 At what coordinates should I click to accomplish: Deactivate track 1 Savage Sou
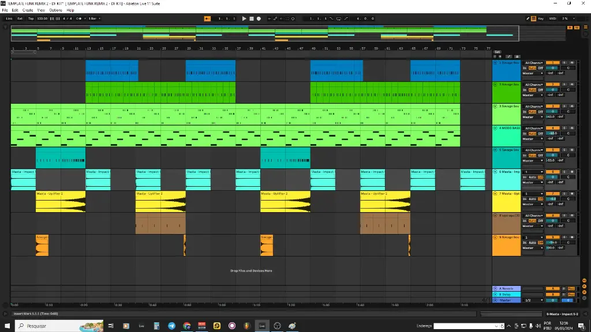tap(552, 63)
